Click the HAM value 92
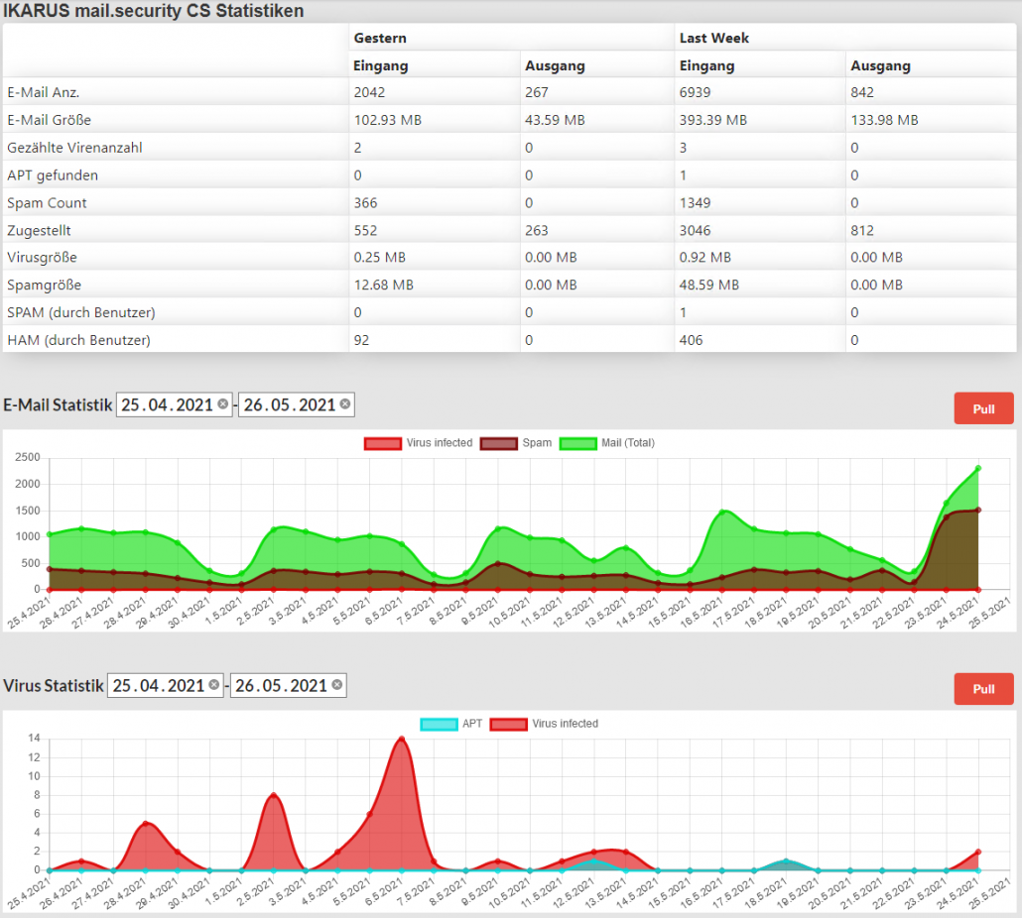The height and width of the screenshot is (918, 1022). 362,340
